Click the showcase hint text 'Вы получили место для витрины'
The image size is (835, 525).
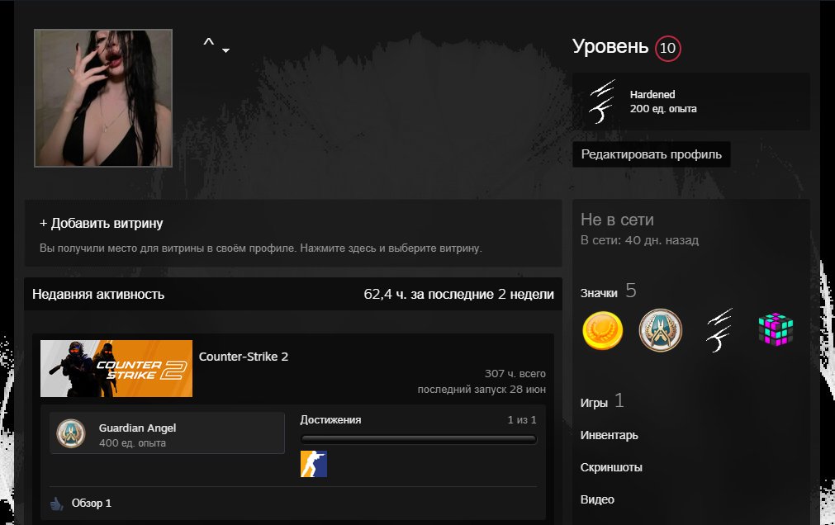pos(260,248)
